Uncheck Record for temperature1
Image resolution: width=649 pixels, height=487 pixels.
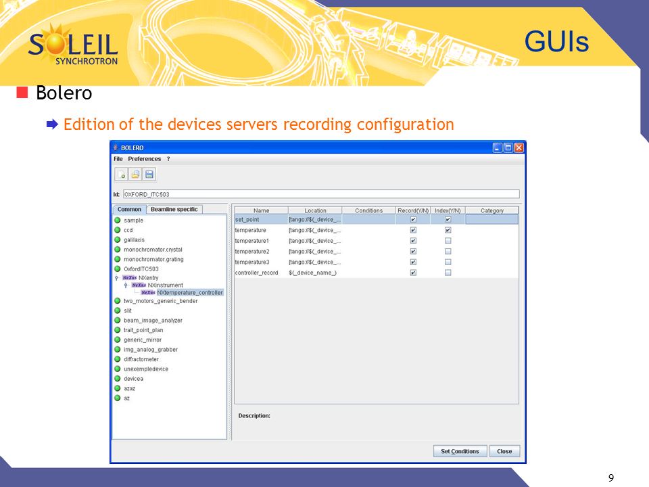(413, 241)
